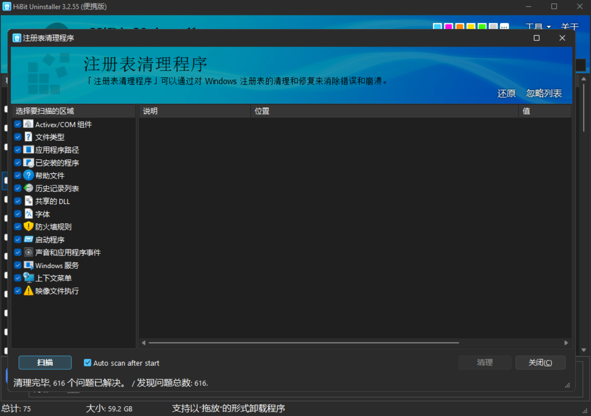Open more colors ellipsis swatch
The height and width of the screenshot is (416, 591).
click(x=504, y=26)
